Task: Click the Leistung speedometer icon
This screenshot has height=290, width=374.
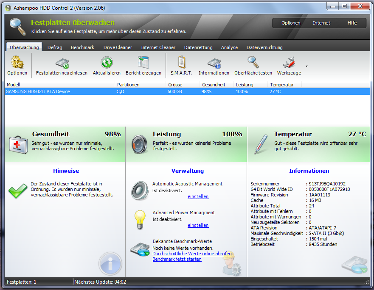Action: (x=140, y=144)
